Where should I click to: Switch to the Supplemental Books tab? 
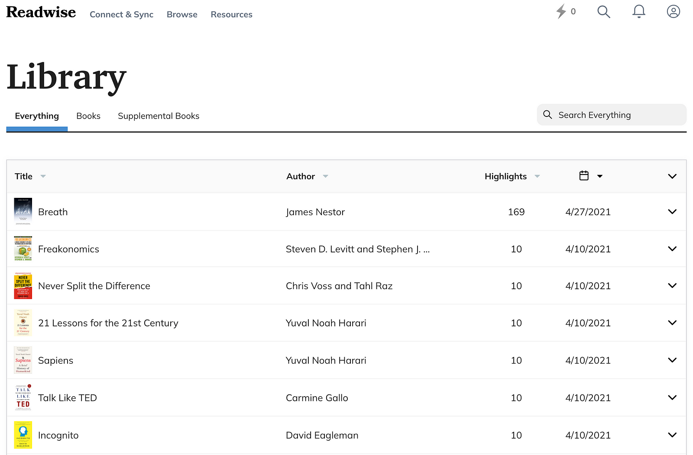click(x=159, y=116)
